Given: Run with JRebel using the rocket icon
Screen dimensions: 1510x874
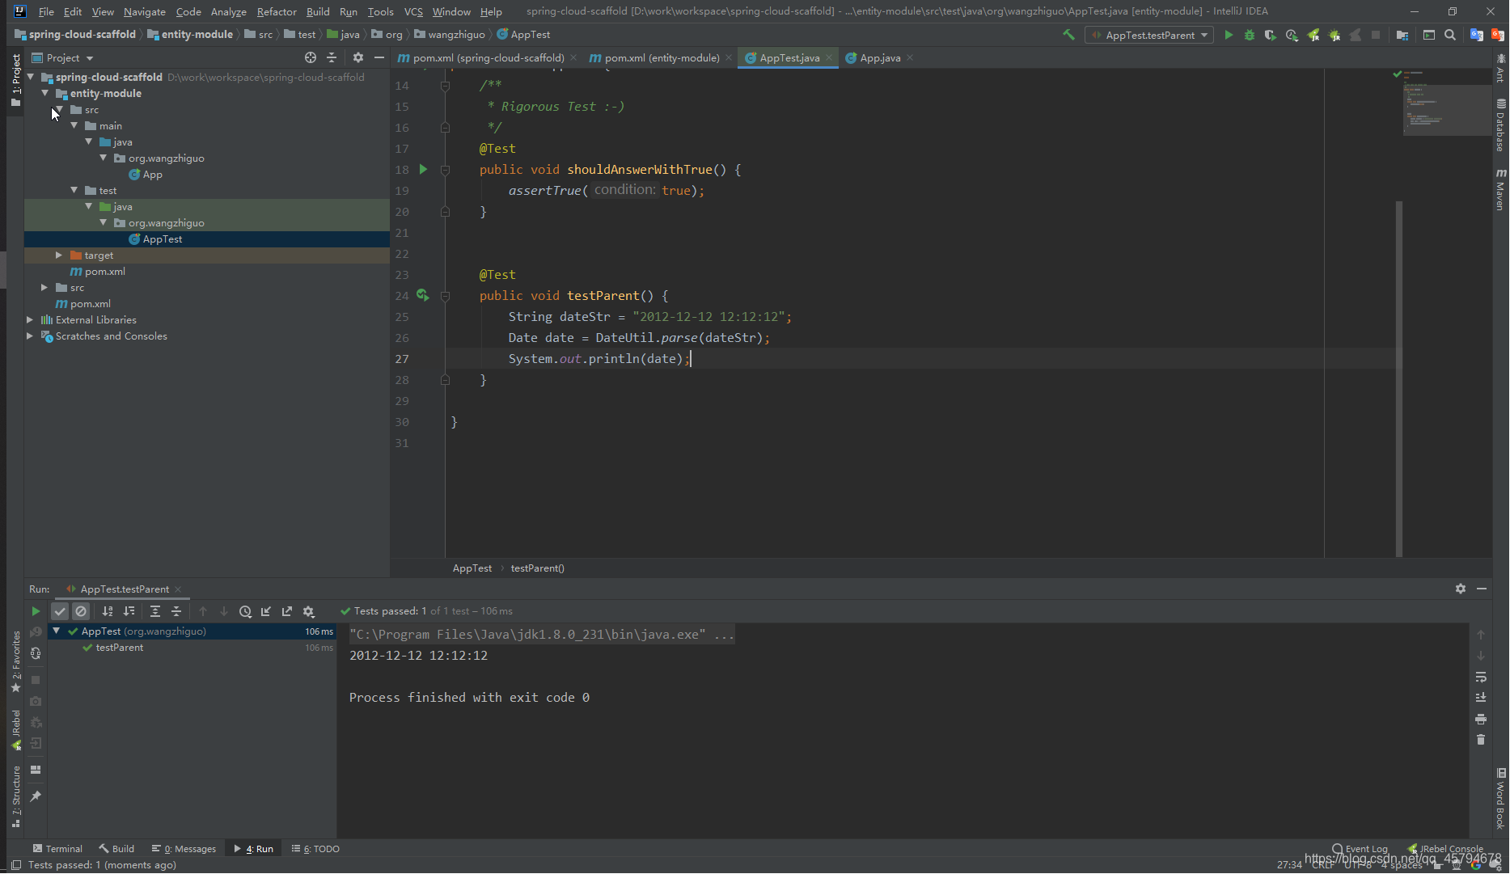Looking at the screenshot, I should (1313, 35).
